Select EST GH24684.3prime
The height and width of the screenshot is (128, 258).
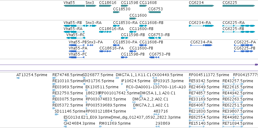coord(65,126)
